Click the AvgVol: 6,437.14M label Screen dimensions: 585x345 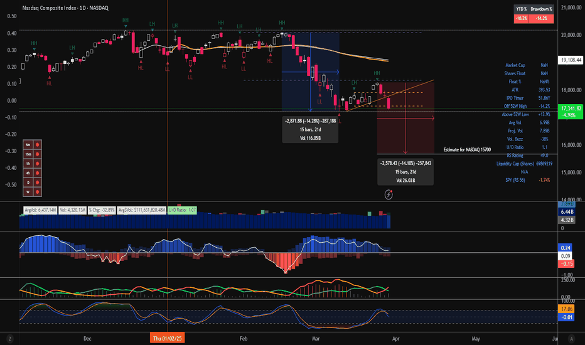tap(40, 210)
